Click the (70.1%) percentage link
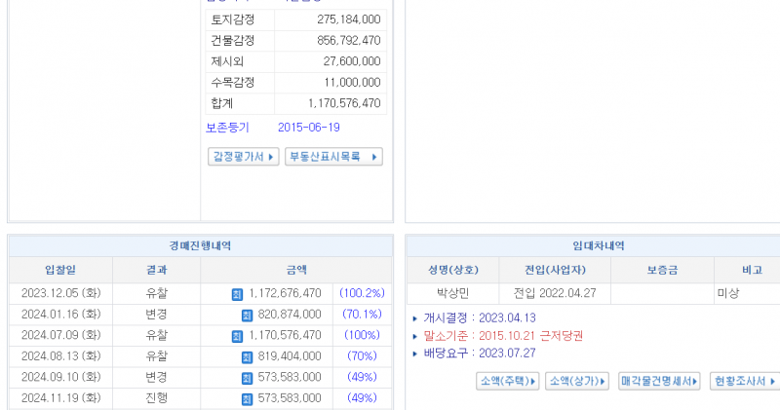Viewport: 780px width, 410px height. pyautogui.click(x=362, y=315)
